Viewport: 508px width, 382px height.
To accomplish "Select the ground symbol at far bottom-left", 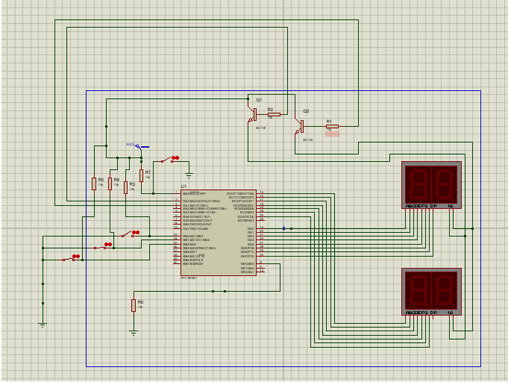I will (x=42, y=325).
